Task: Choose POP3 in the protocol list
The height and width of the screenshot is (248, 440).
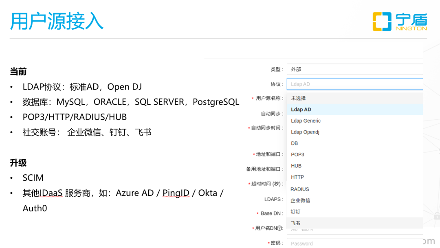Action: point(355,154)
